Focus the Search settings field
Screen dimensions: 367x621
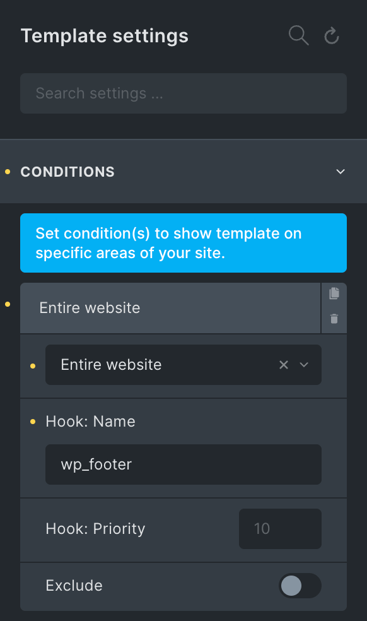tap(183, 93)
